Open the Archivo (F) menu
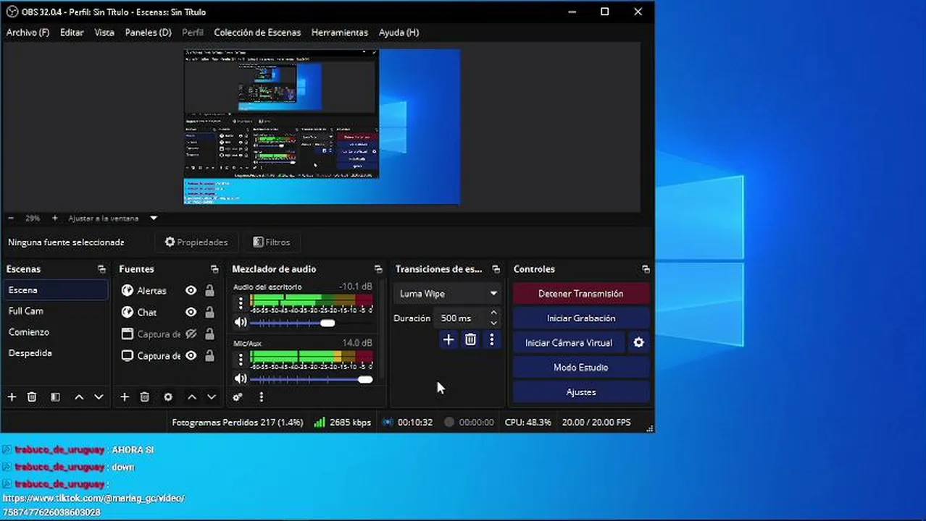This screenshot has width=926, height=521. point(28,33)
